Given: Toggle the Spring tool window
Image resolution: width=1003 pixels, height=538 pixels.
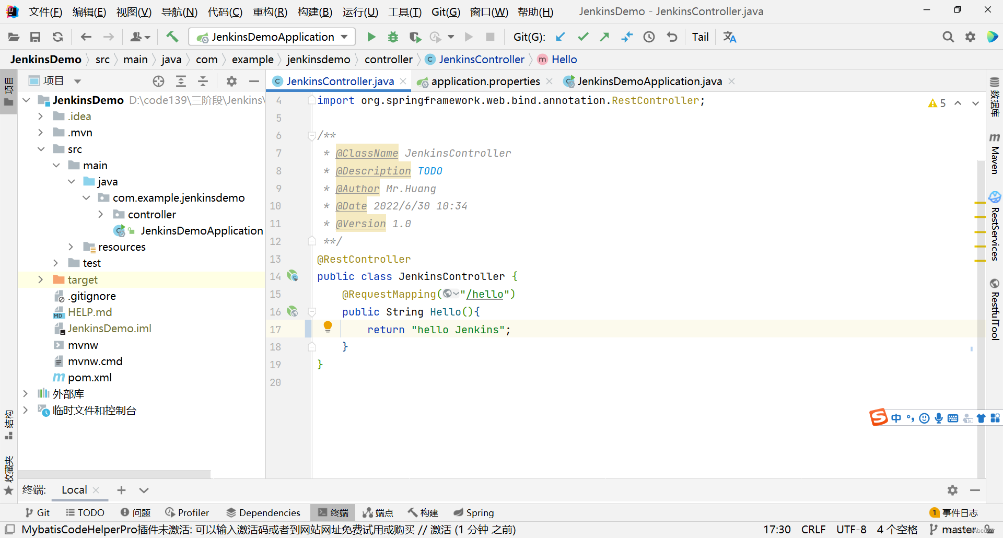Looking at the screenshot, I should [474, 513].
